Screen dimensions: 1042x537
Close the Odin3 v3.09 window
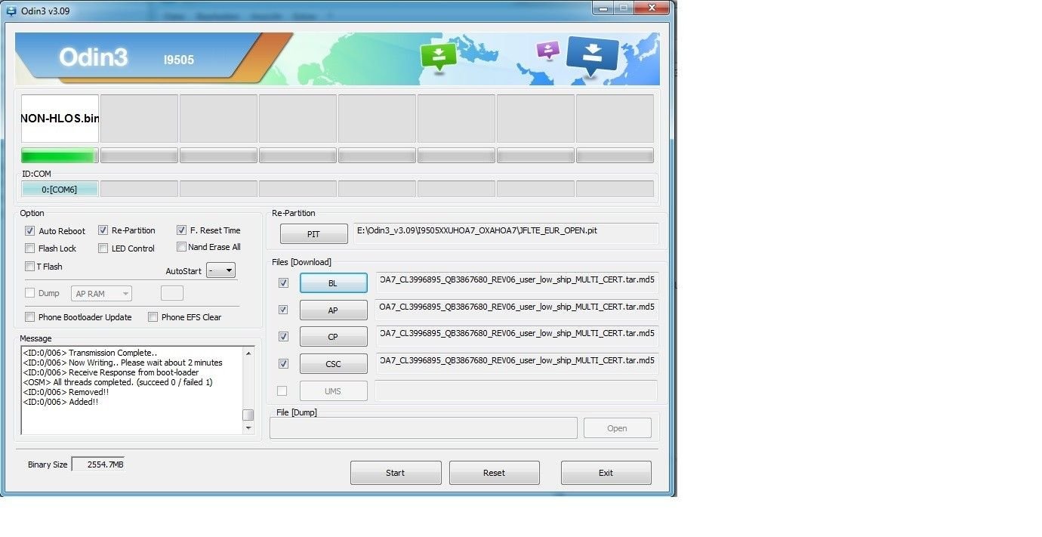(650, 8)
